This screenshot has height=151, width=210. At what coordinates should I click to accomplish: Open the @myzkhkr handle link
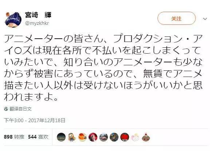(37, 23)
